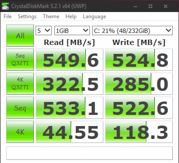This screenshot has width=179, height=163.
Task: Open the test size dropdown showing 1GiB
Action: pyautogui.click(x=72, y=31)
